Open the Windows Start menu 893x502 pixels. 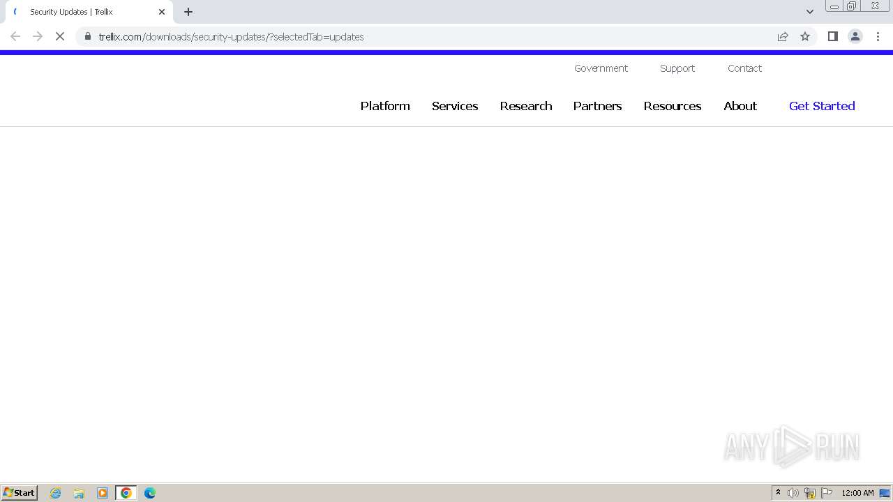20,493
